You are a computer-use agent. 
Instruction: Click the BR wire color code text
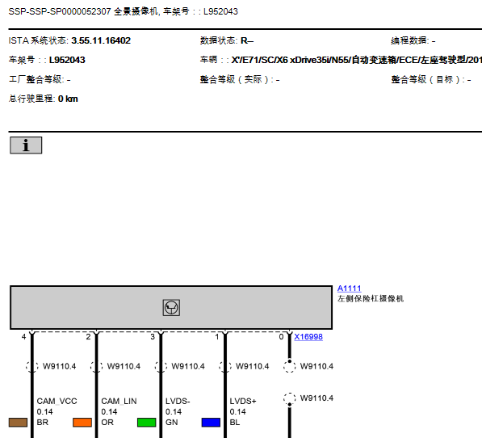(43, 423)
